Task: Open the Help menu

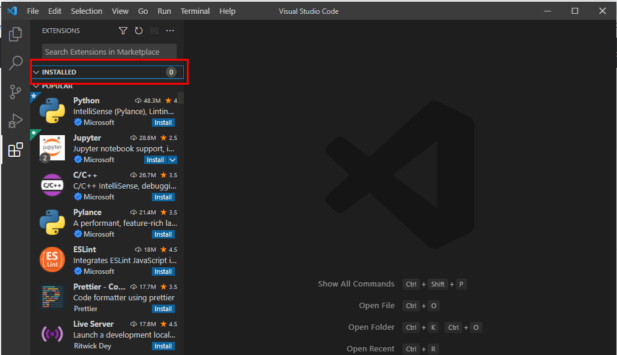Action: coord(228,11)
